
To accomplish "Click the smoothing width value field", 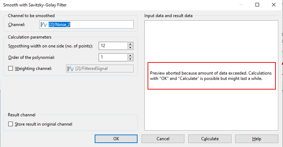I will (113, 46).
